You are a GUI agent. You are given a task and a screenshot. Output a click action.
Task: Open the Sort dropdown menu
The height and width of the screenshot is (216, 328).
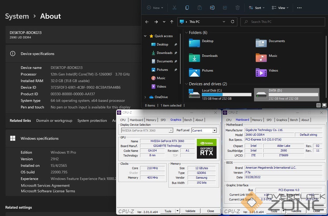click(x=257, y=8)
